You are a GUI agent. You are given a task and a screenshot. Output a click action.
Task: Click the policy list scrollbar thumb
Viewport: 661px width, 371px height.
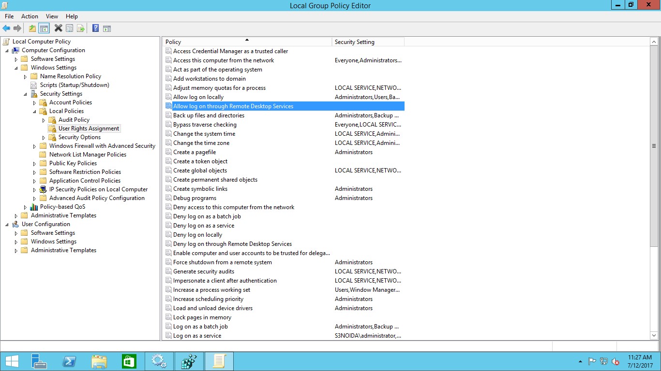click(x=654, y=146)
